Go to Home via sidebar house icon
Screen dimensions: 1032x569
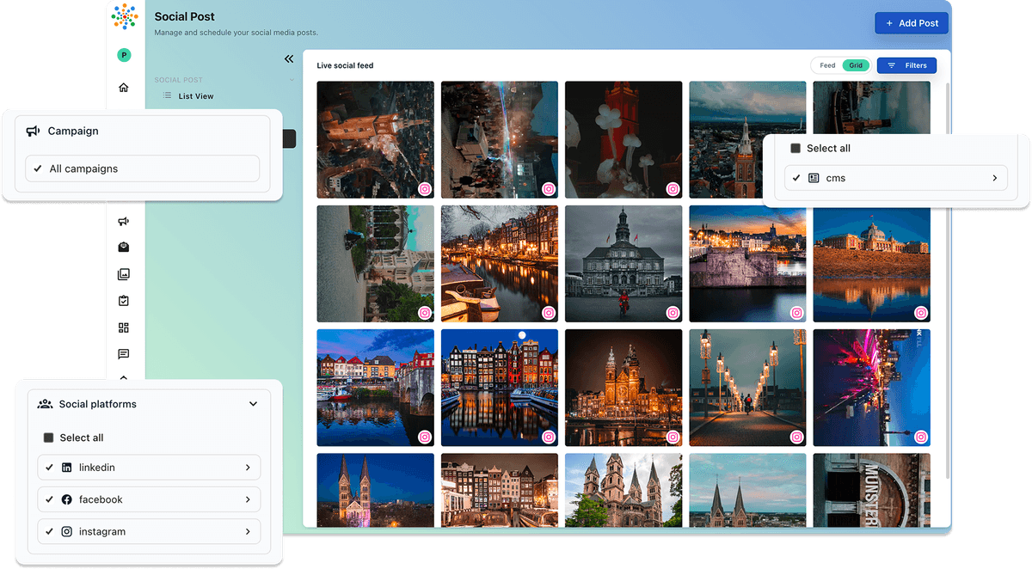click(124, 88)
